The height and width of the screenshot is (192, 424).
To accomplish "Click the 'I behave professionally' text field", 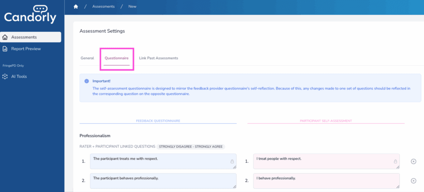I will point(323,180).
